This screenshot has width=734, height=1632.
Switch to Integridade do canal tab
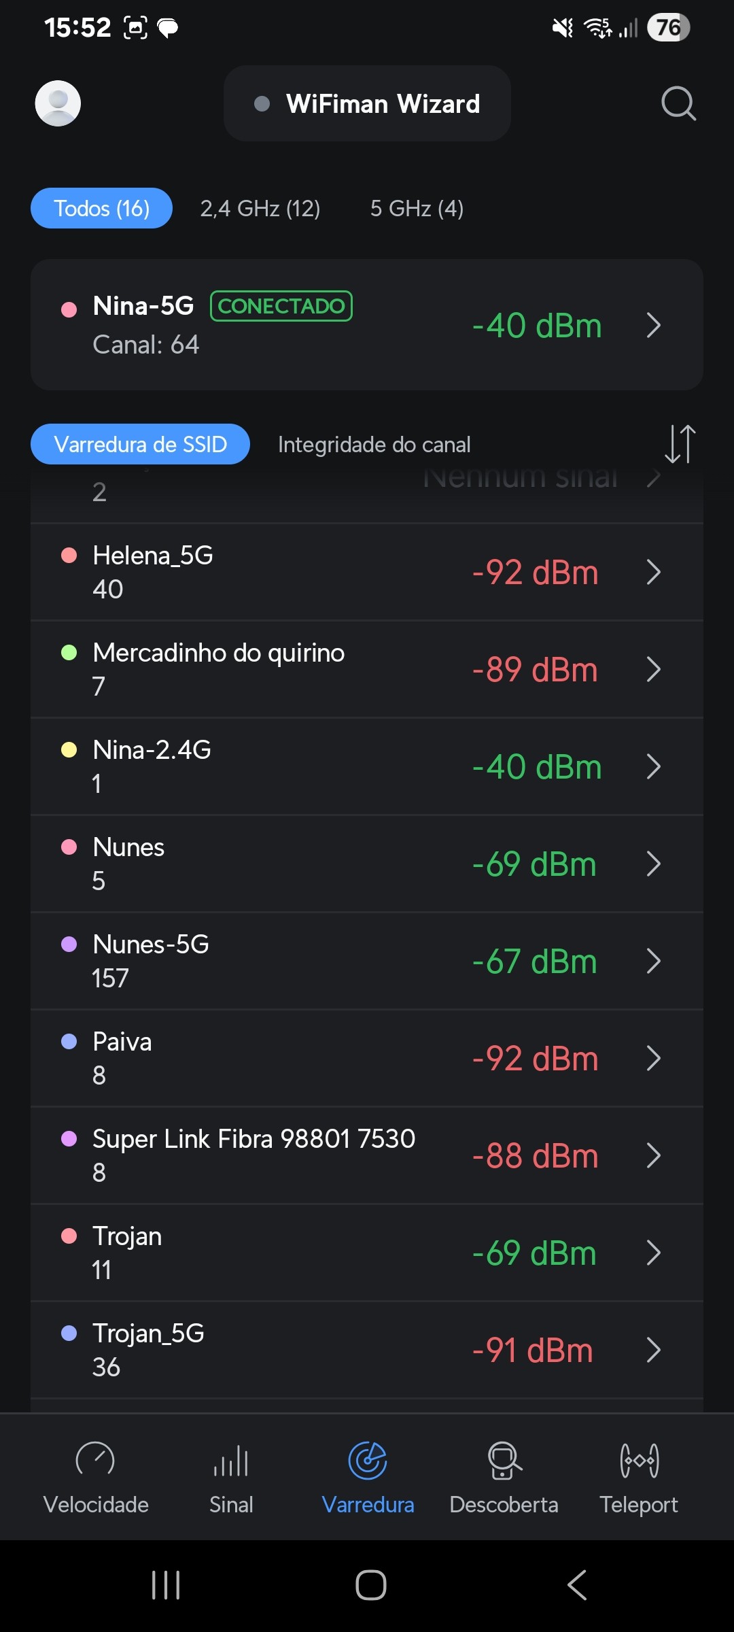coord(374,445)
